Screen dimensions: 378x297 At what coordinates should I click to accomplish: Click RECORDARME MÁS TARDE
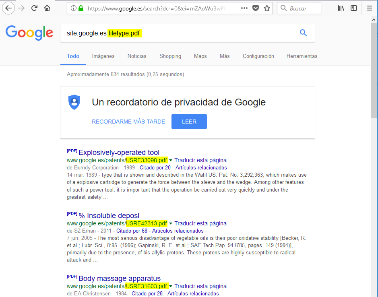(x=128, y=122)
